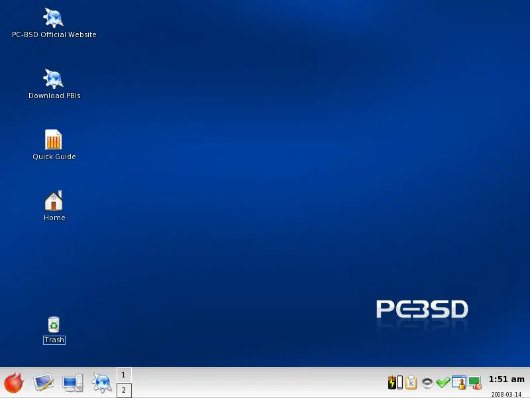Click the green checkmark update tray icon
Screen dimensions: 530x398
pyautogui.click(x=443, y=383)
